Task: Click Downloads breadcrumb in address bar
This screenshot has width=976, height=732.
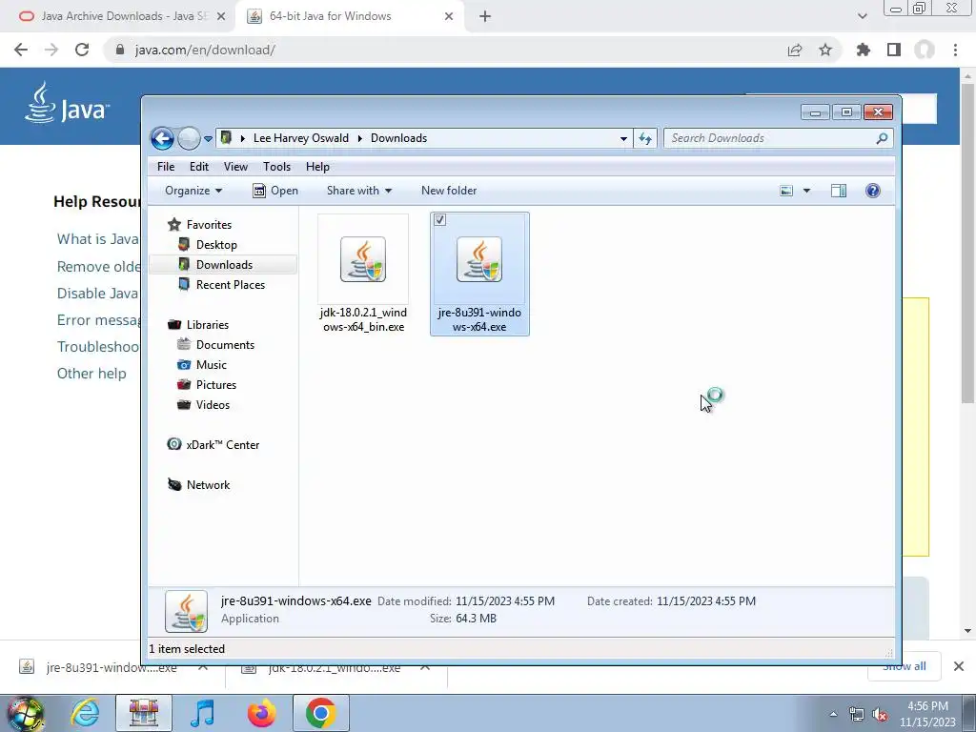Action: [x=398, y=138]
